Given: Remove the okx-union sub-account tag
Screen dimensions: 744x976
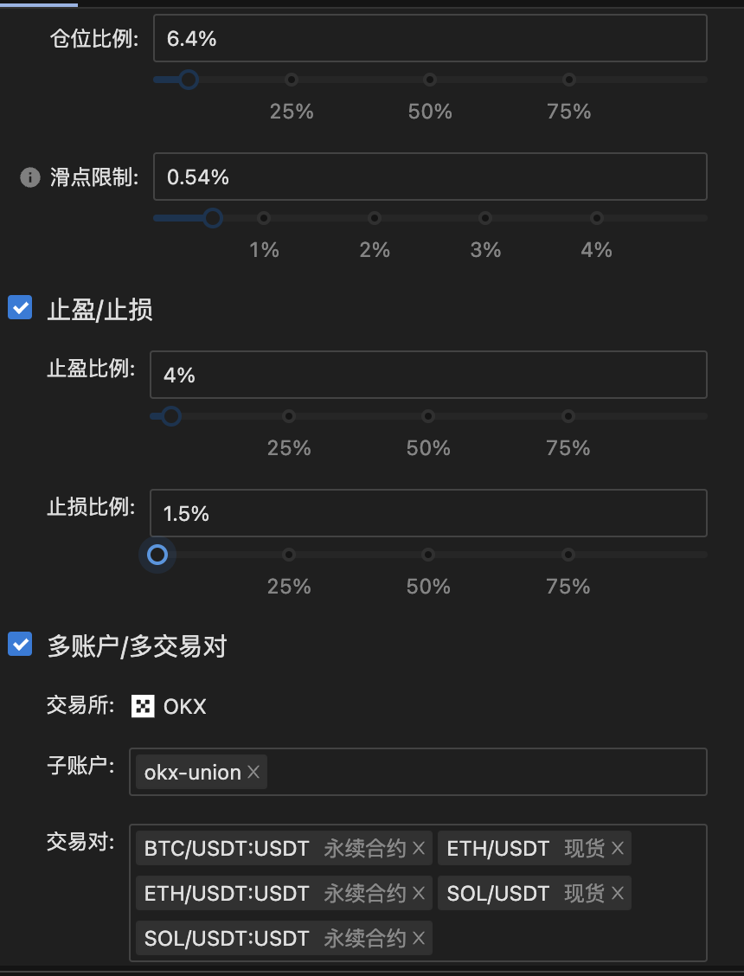Looking at the screenshot, I should tap(253, 772).
